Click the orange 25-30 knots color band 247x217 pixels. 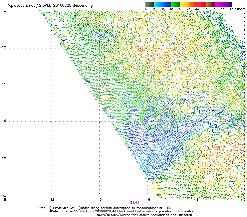coord(193,4)
